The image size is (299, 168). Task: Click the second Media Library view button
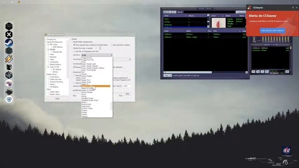click(x=169, y=12)
